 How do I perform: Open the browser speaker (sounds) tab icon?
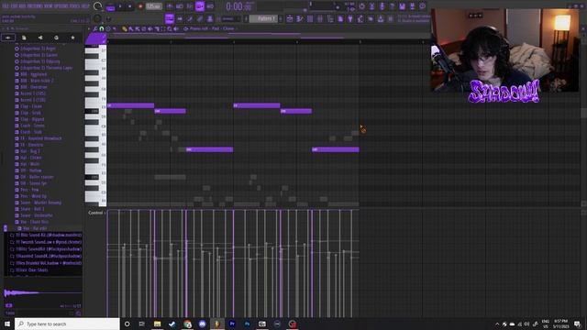point(8,38)
